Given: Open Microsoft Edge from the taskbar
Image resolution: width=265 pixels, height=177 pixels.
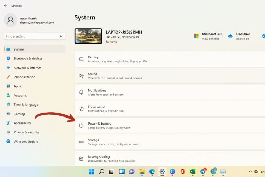Looking at the screenshot, I should click(152, 172).
